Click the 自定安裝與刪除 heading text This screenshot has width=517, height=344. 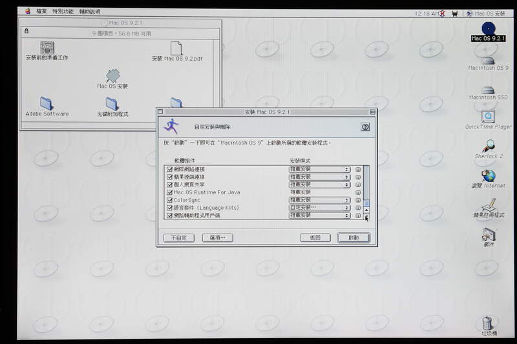[212, 126]
